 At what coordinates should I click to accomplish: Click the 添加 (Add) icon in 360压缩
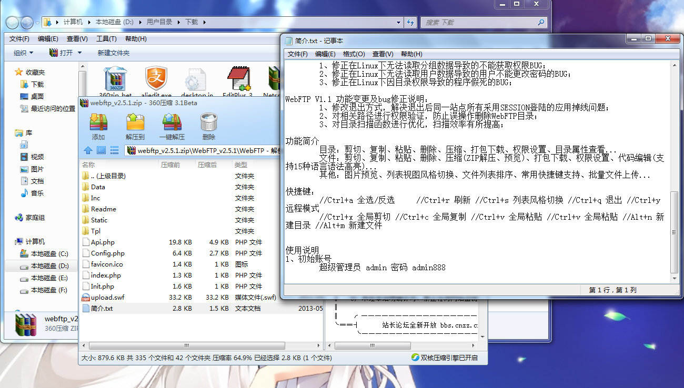click(x=98, y=122)
